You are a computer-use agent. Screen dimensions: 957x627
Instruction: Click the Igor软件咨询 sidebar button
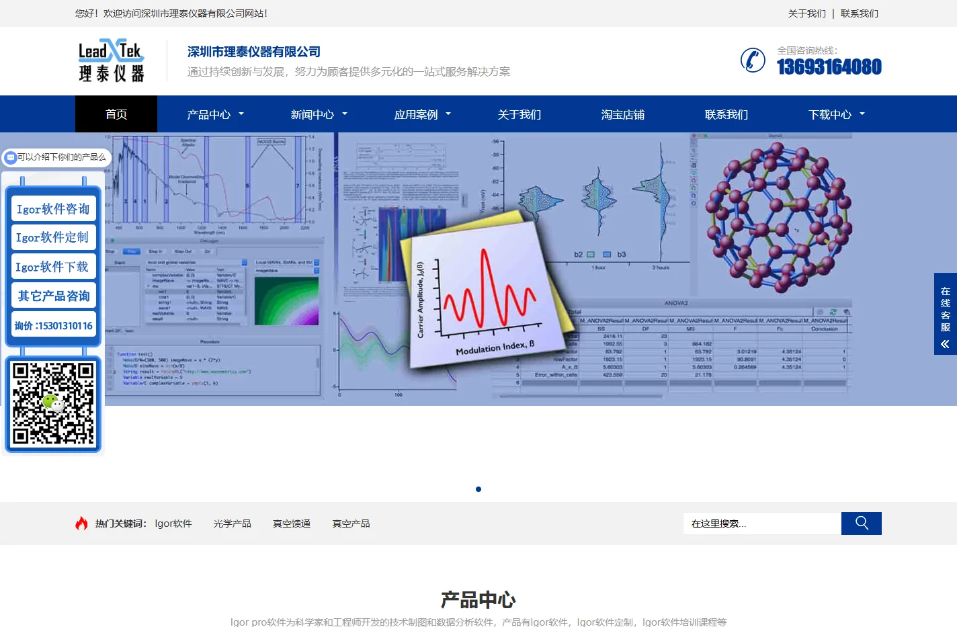(x=53, y=209)
